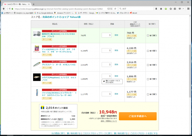Check save-for-later box for MEIHO VS3020ND
This screenshot has height=136, width=192.
point(148,36)
